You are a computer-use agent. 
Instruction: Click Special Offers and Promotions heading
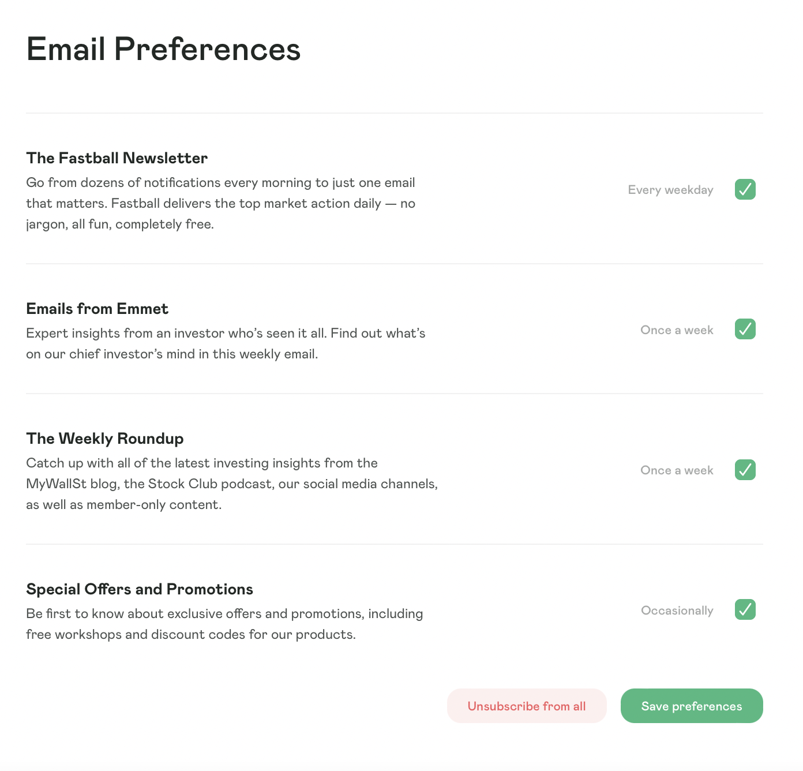[139, 589]
